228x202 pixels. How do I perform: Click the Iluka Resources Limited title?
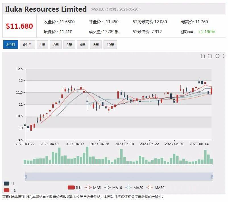pyautogui.click(x=46, y=9)
